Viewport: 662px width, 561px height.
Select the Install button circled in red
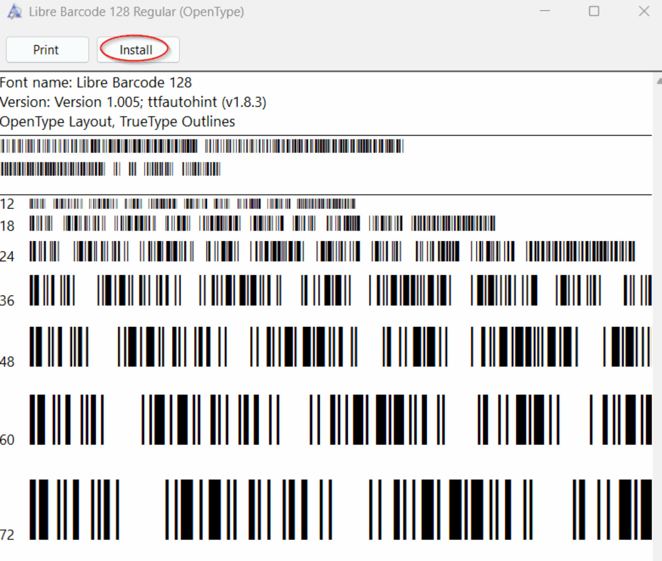[x=137, y=50]
